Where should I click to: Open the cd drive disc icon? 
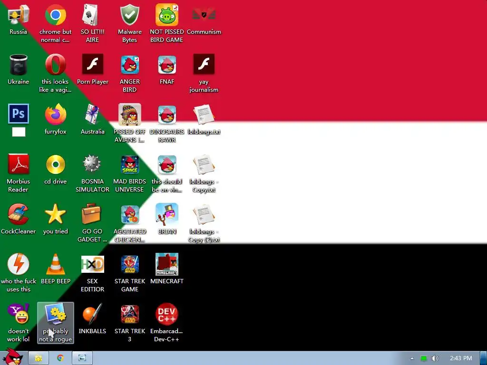point(55,164)
